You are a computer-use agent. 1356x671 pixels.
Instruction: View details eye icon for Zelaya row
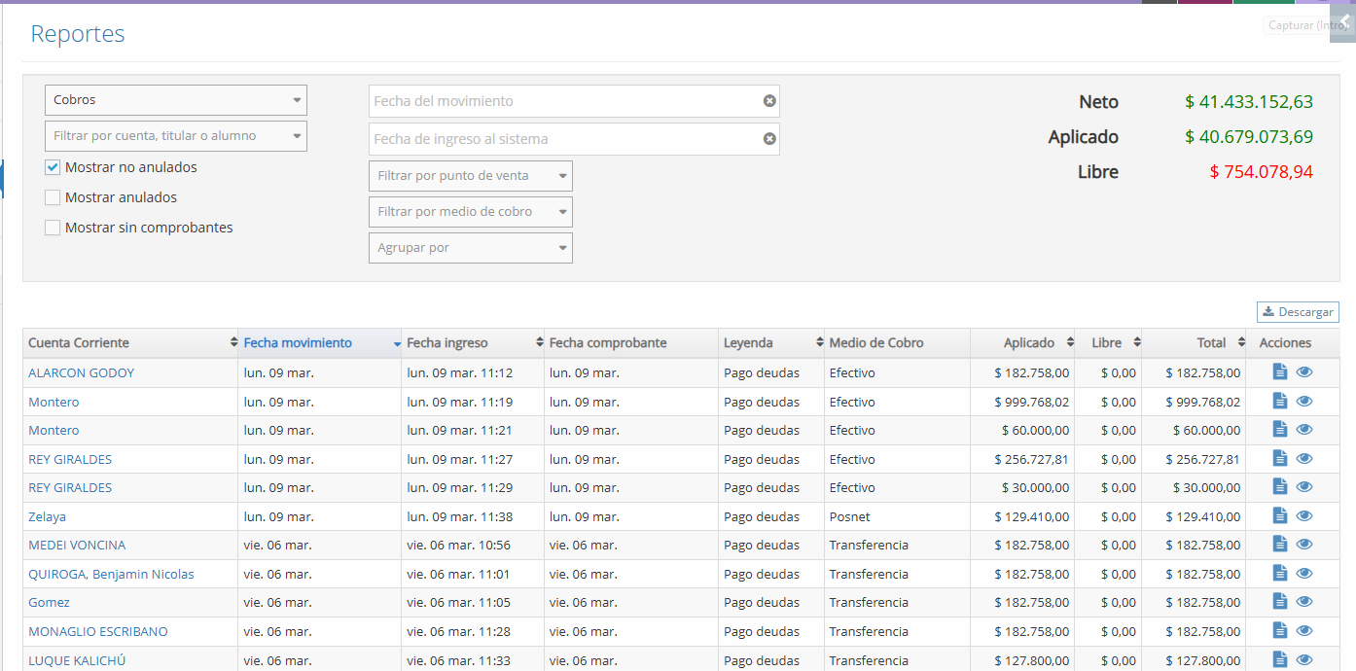click(x=1304, y=516)
